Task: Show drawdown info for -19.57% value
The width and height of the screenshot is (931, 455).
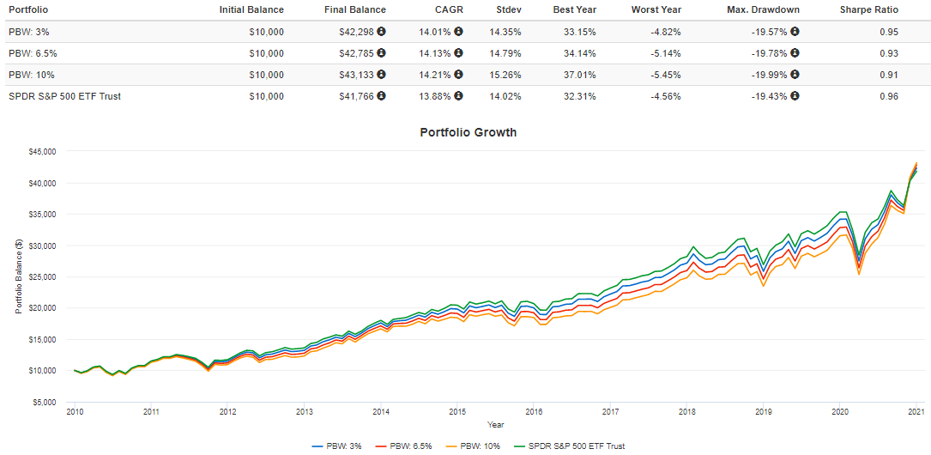Action: (795, 32)
